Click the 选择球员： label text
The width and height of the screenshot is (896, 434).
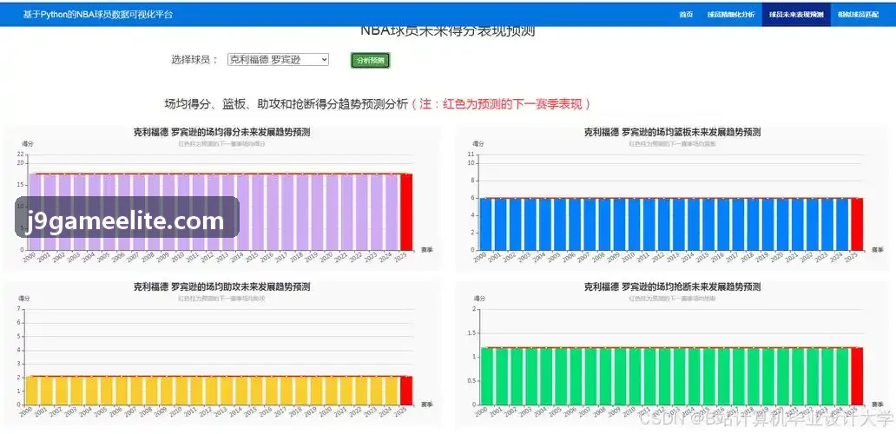click(x=194, y=59)
